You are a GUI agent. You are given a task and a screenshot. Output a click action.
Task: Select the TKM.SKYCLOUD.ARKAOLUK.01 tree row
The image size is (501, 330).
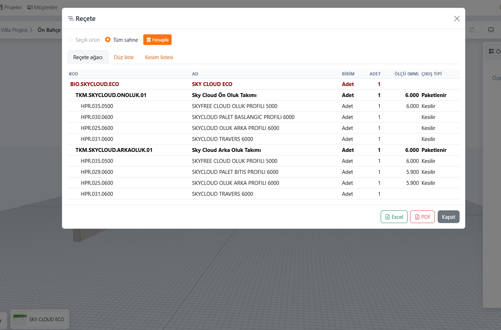pos(264,150)
